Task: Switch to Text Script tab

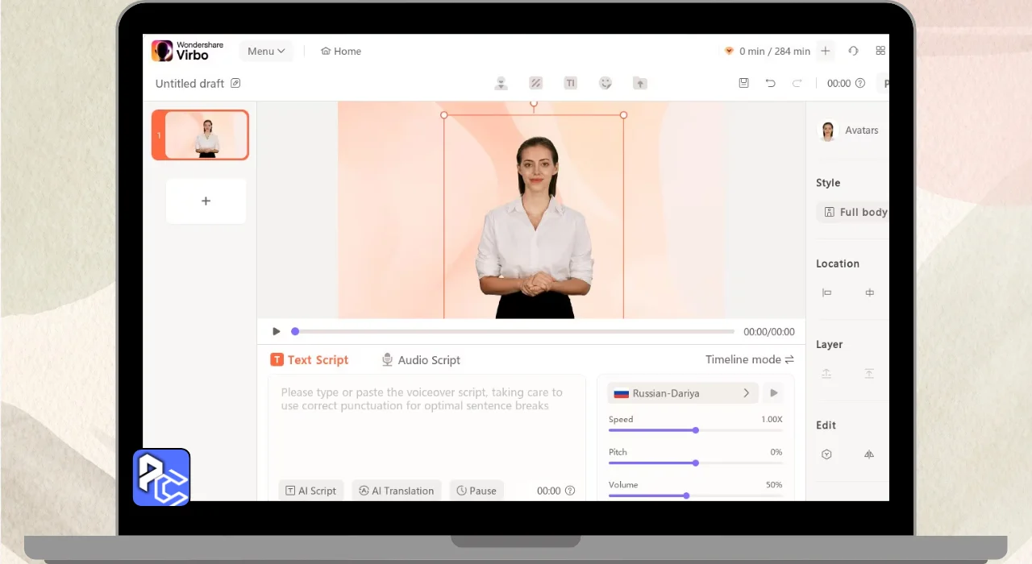Action: [310, 360]
